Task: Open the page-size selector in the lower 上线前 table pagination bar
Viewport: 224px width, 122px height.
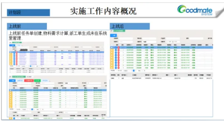Action: coord(24,109)
